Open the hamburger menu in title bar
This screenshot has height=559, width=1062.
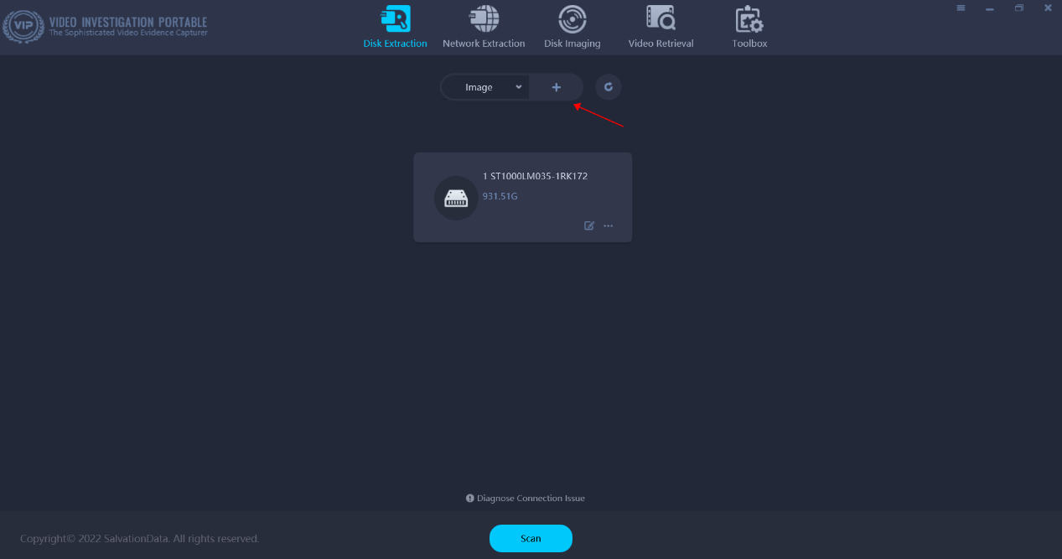click(x=961, y=8)
